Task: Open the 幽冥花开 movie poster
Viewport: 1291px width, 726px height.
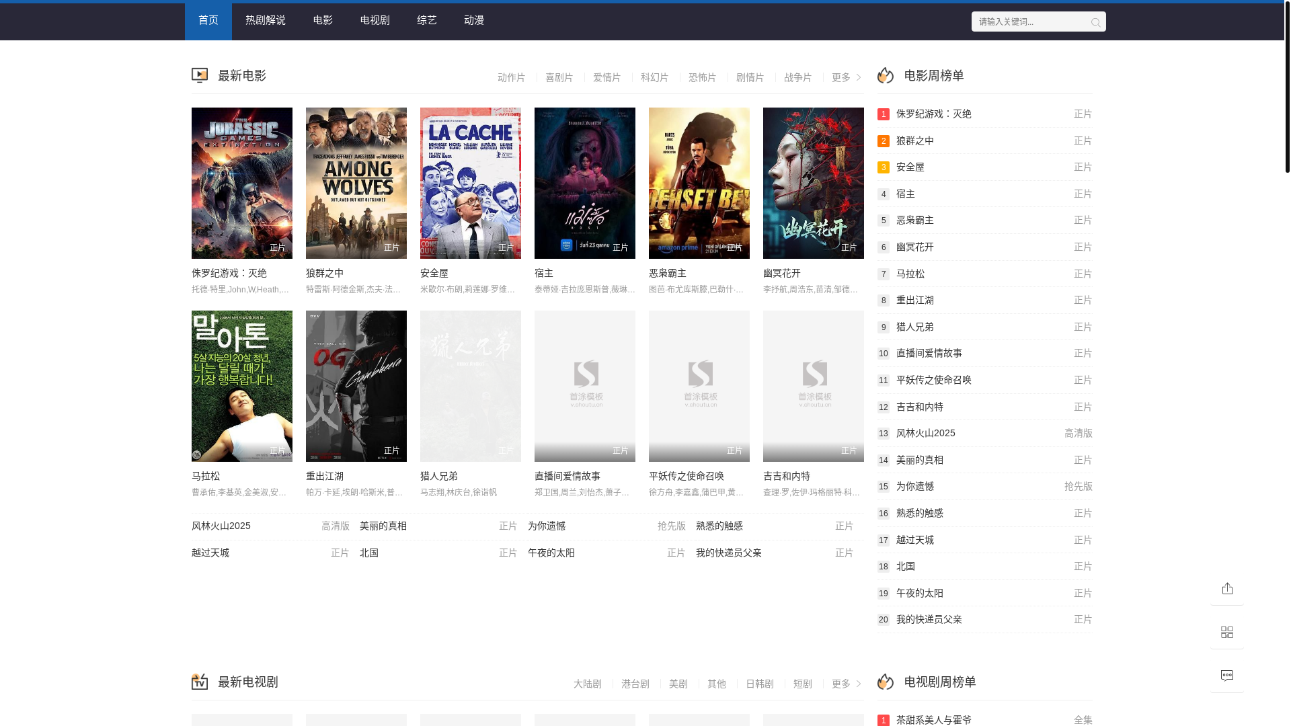Action: pos(814,183)
